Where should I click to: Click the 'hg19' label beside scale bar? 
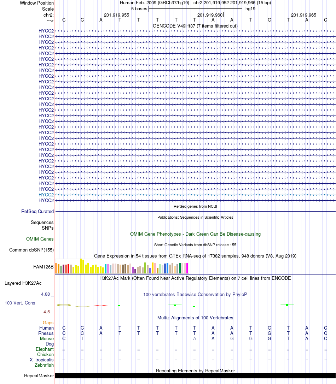(250, 9)
